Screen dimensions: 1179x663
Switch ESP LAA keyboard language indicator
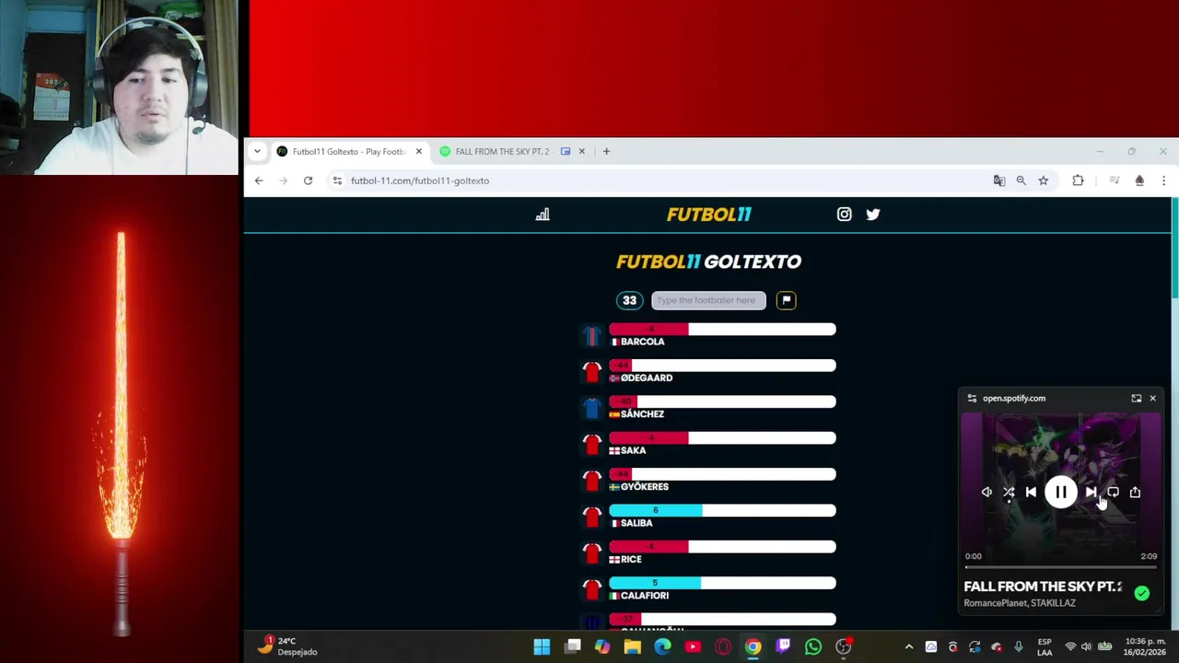[1045, 646]
